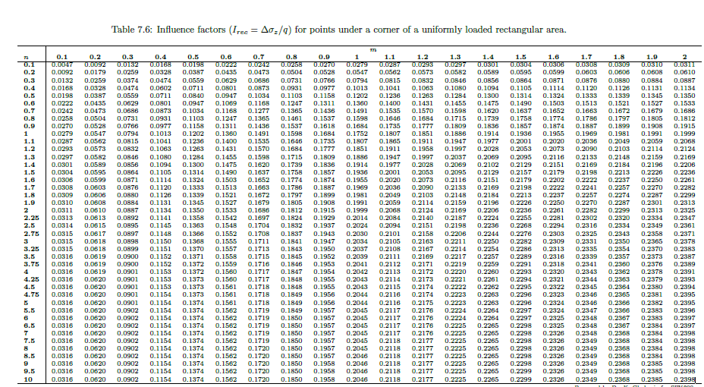Click row label n = 1.4
Screen dimensions: 704x387
29,165
